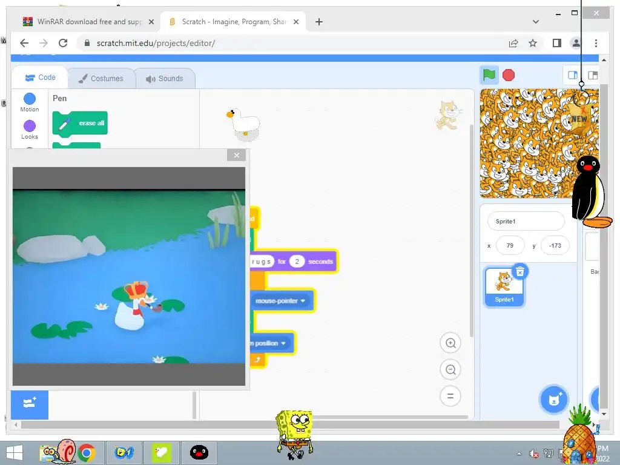Click the address bar URL
This screenshot has width=620, height=465.
[x=156, y=43]
